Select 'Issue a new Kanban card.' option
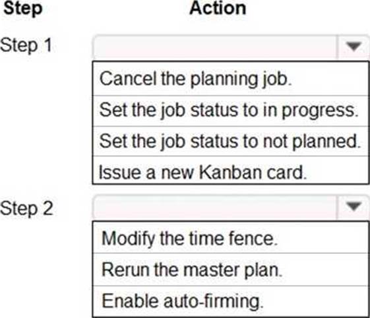The height and width of the screenshot is (318, 370). click(x=231, y=170)
